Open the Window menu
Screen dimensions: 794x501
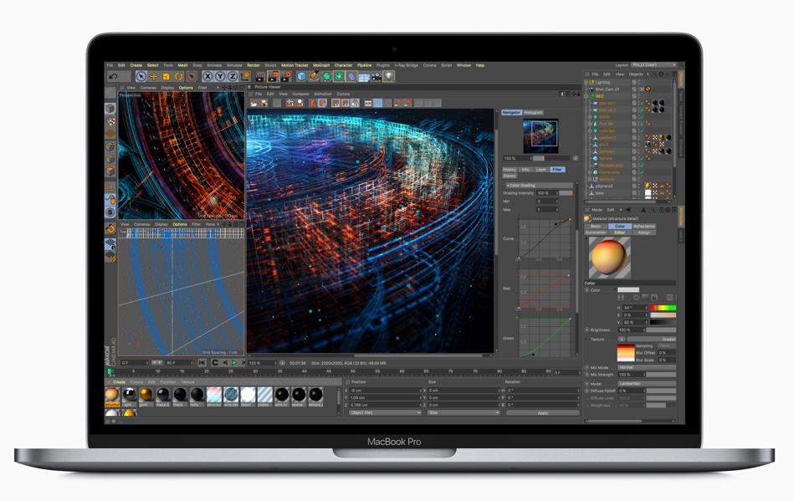point(464,65)
